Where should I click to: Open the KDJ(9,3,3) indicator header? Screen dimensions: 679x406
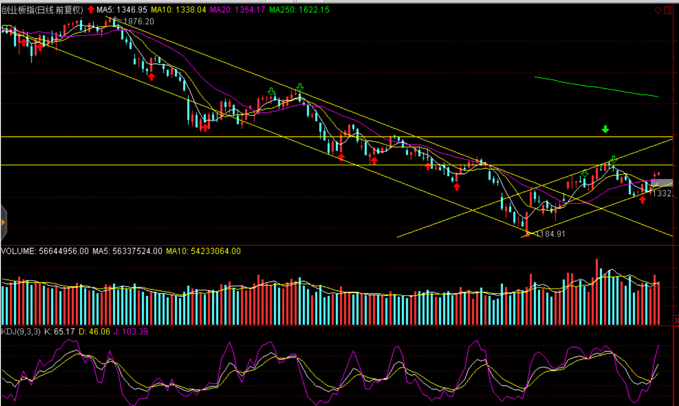click(x=21, y=331)
